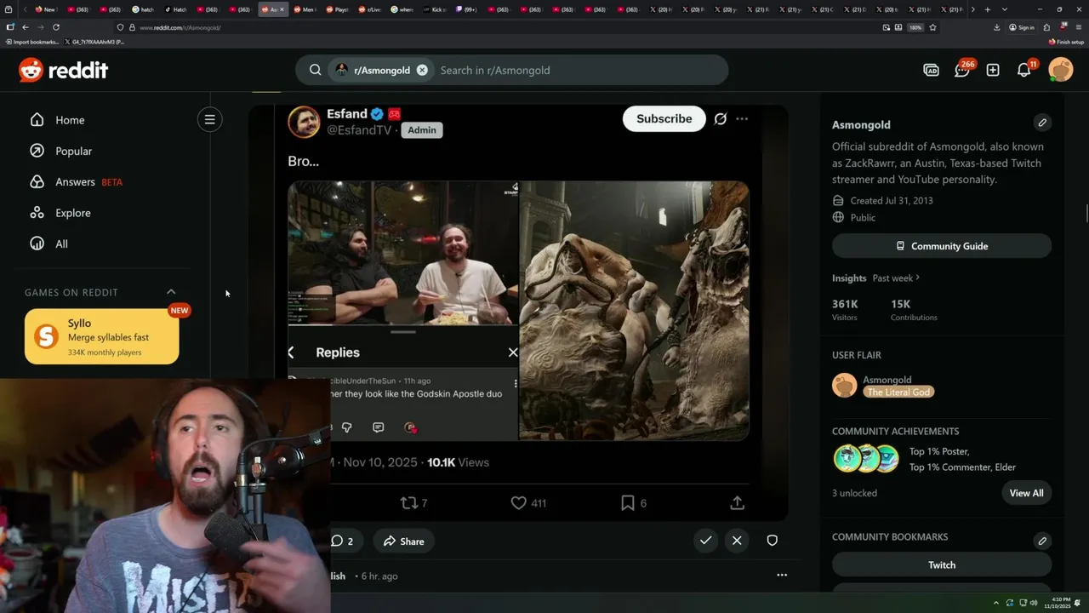The image size is (1089, 613).
Task: Click the post Share button
Action: (x=403, y=541)
